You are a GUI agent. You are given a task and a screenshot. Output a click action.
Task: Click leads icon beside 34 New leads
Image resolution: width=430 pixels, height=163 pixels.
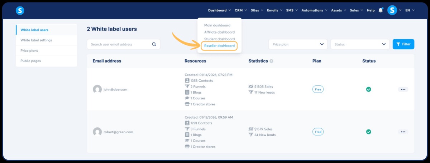(251, 135)
